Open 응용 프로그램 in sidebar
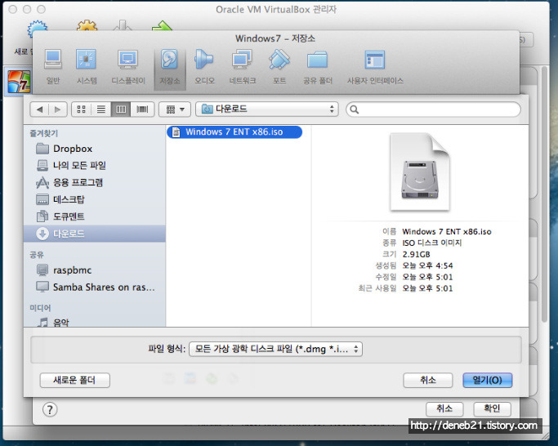558x446 pixels. [x=94, y=182]
